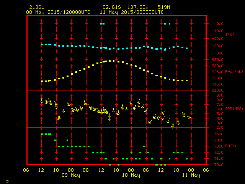Click the 71.0 humidity tick label

tap(219, 159)
